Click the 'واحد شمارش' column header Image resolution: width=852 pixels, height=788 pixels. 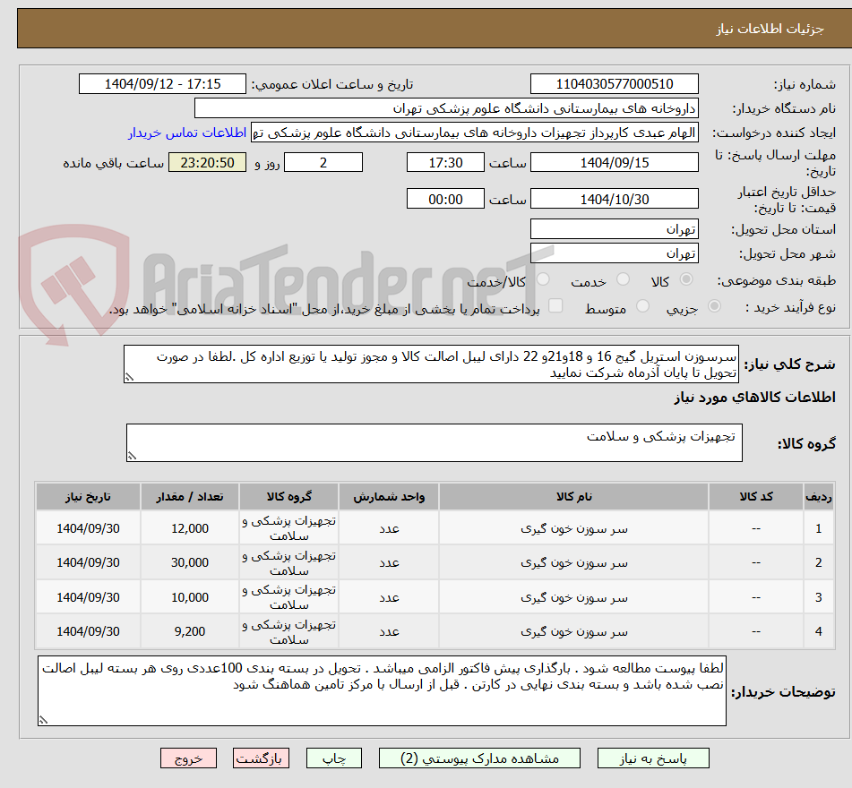pyautogui.click(x=389, y=496)
